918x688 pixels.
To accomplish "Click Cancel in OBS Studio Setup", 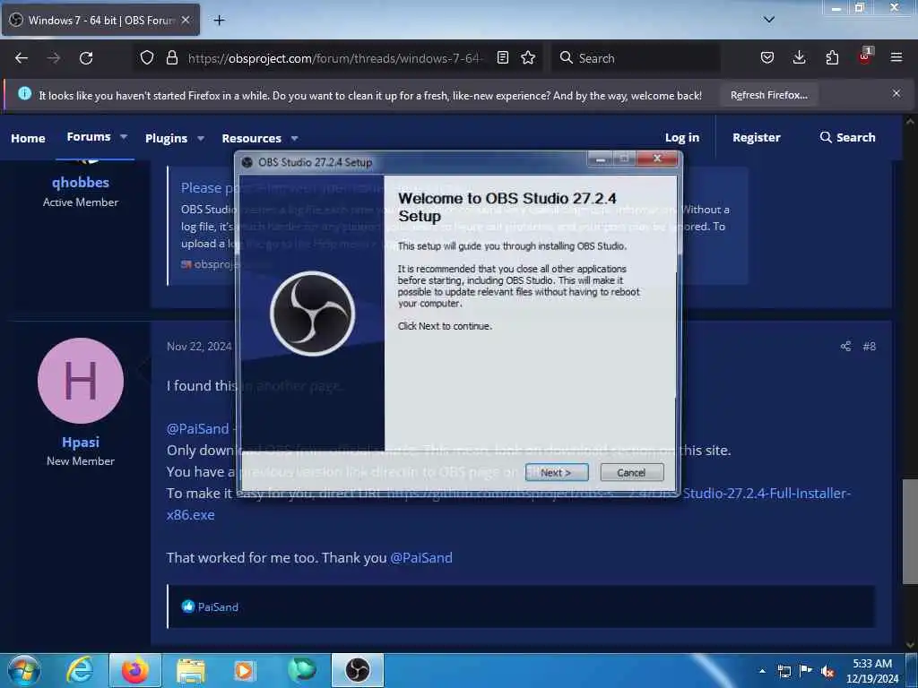I will pyautogui.click(x=631, y=473).
